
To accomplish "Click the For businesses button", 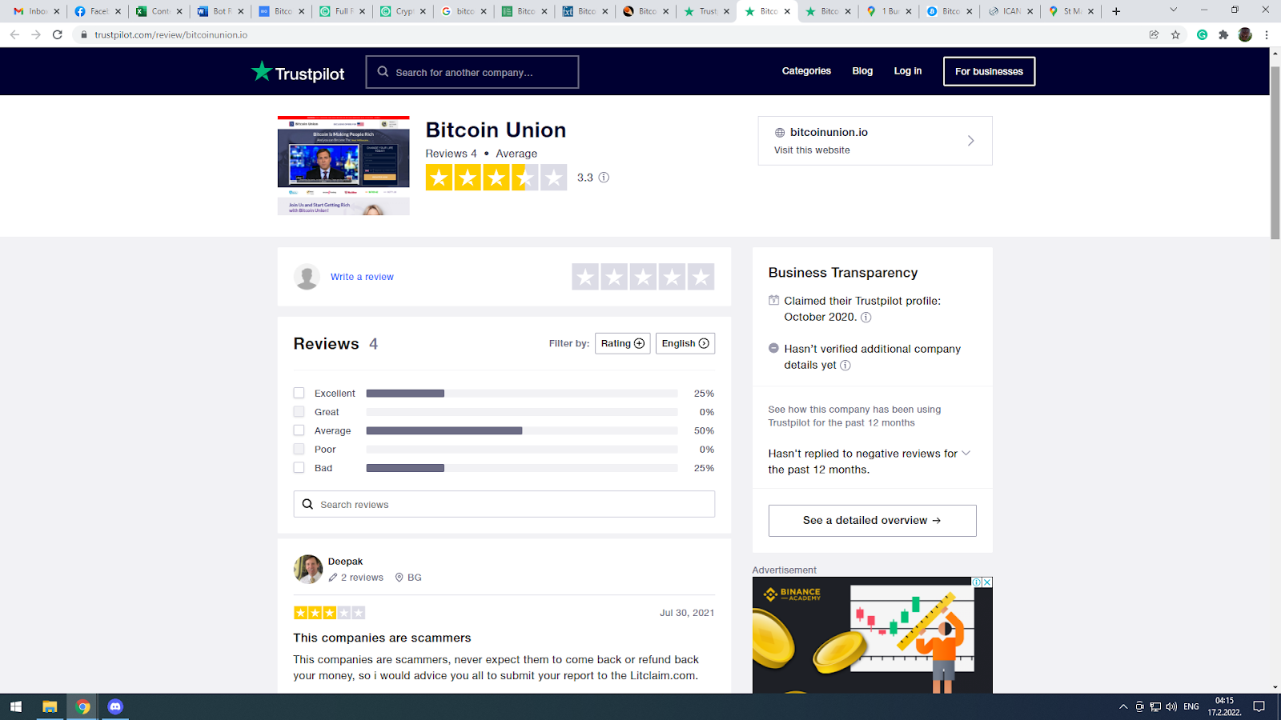I will coord(989,71).
